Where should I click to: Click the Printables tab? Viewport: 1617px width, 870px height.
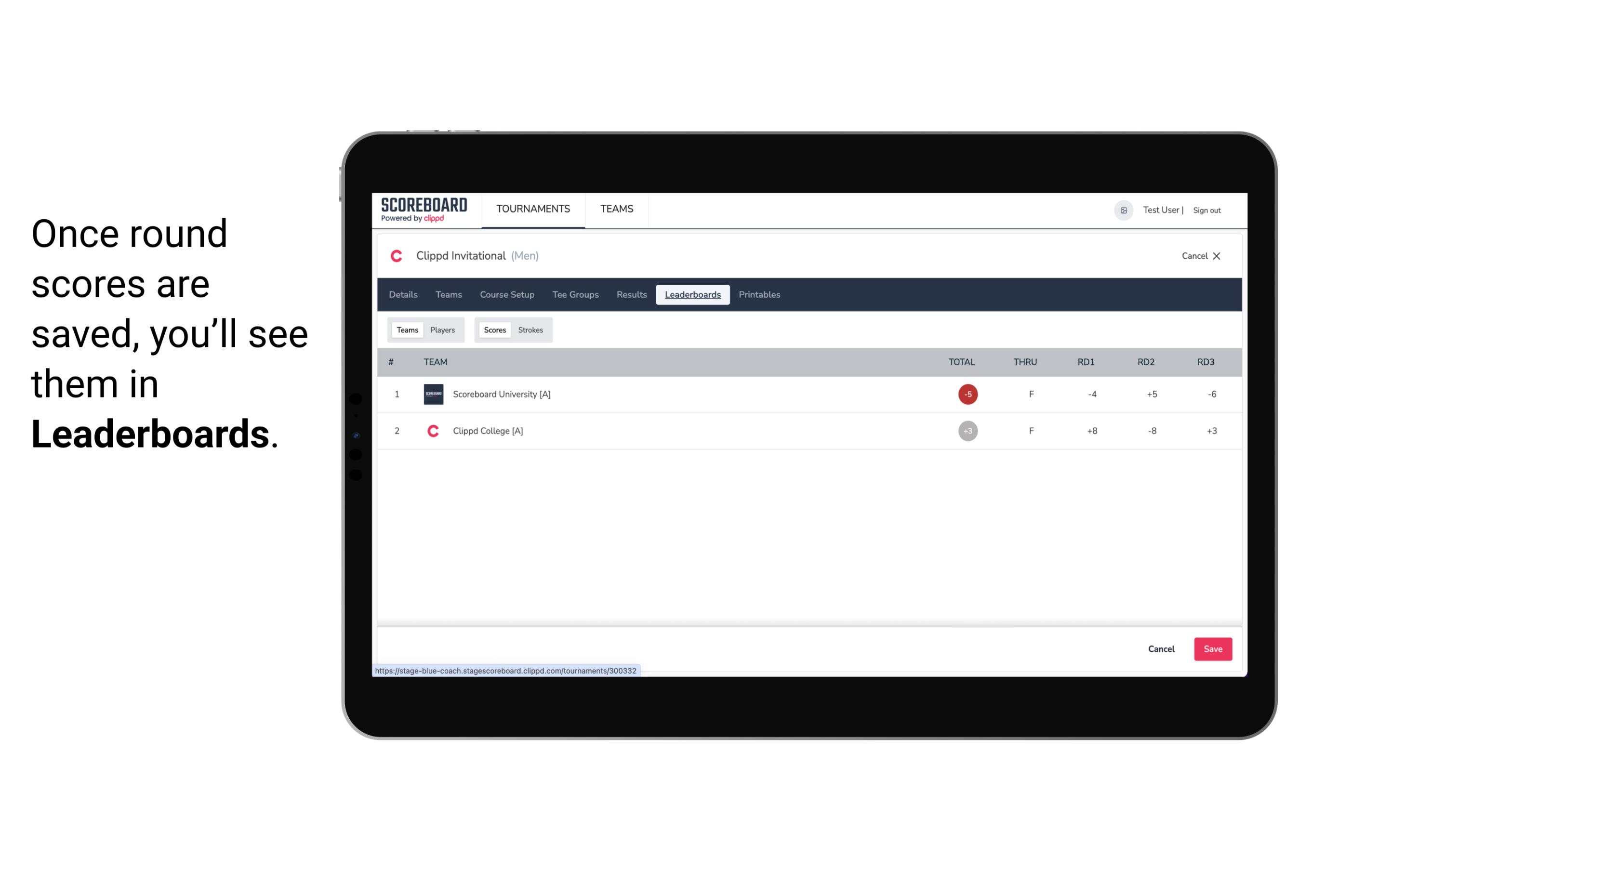[759, 295]
